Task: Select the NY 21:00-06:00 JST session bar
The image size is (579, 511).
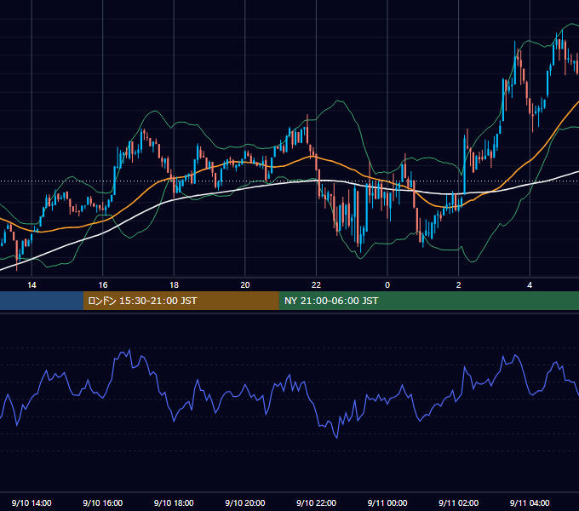Action: point(428,301)
